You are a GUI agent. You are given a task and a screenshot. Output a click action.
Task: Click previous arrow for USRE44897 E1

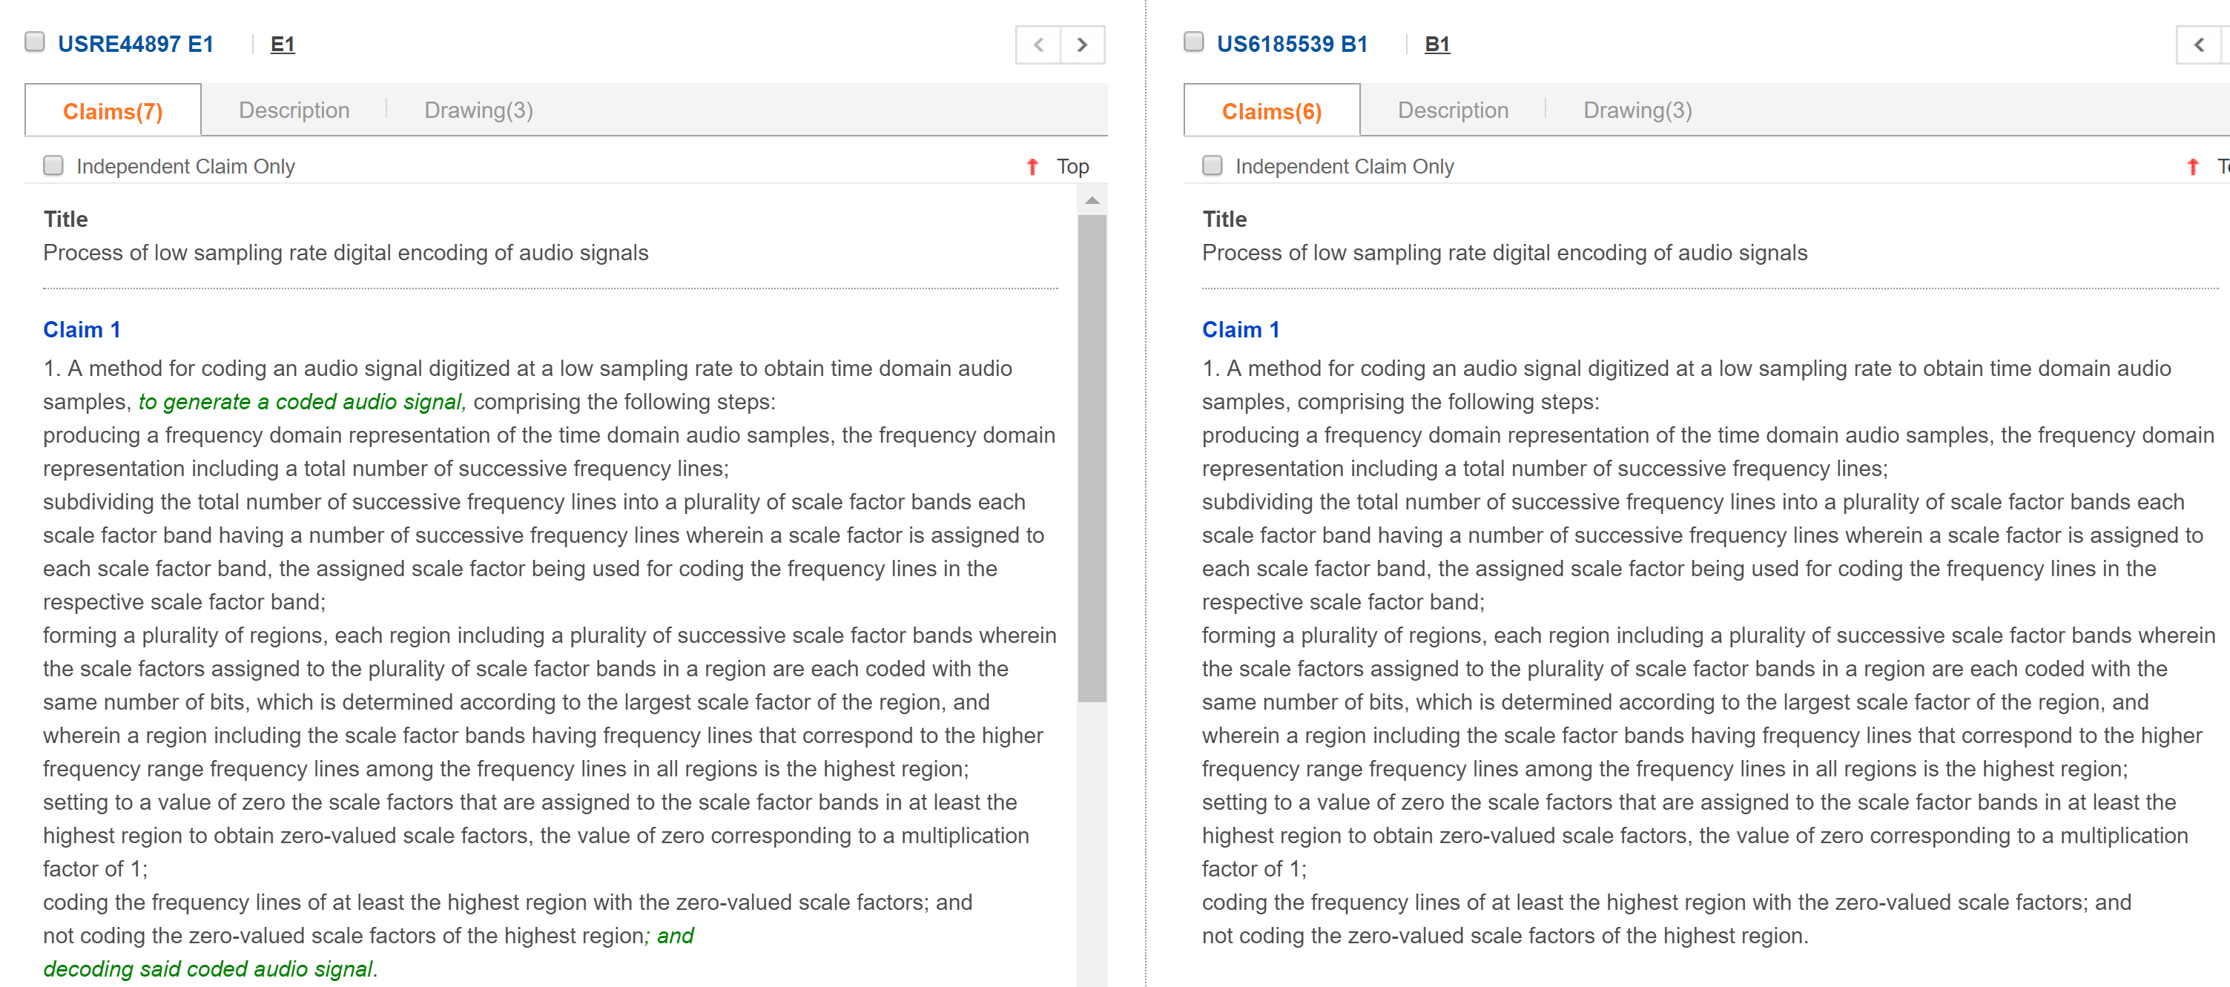1038,45
